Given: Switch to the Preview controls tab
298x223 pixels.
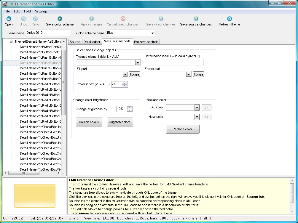Looking at the screenshot, I should coord(146,42).
